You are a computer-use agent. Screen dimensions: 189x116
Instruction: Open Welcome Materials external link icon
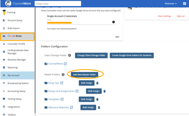(x=72, y=107)
